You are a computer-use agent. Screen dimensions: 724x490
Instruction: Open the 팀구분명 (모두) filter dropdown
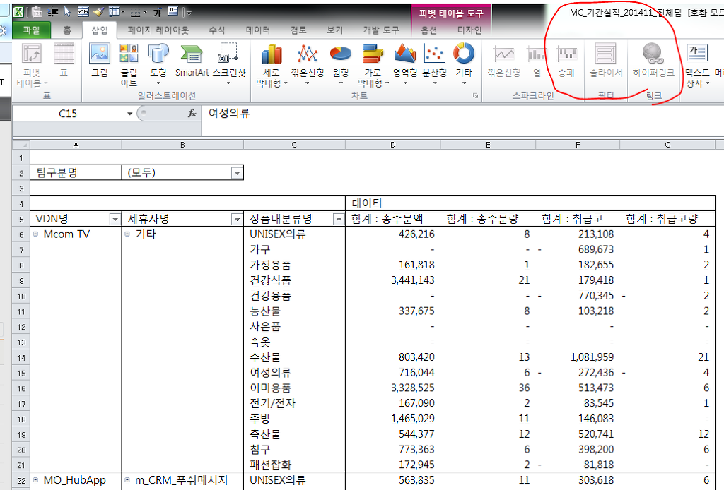click(x=236, y=173)
